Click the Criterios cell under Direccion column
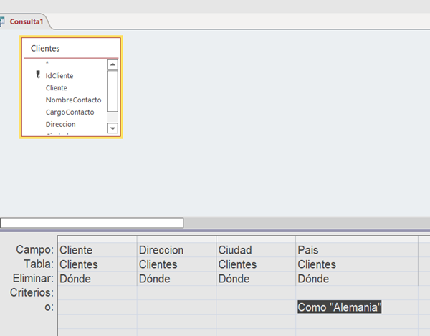This screenshot has height=336, width=430. [176, 293]
